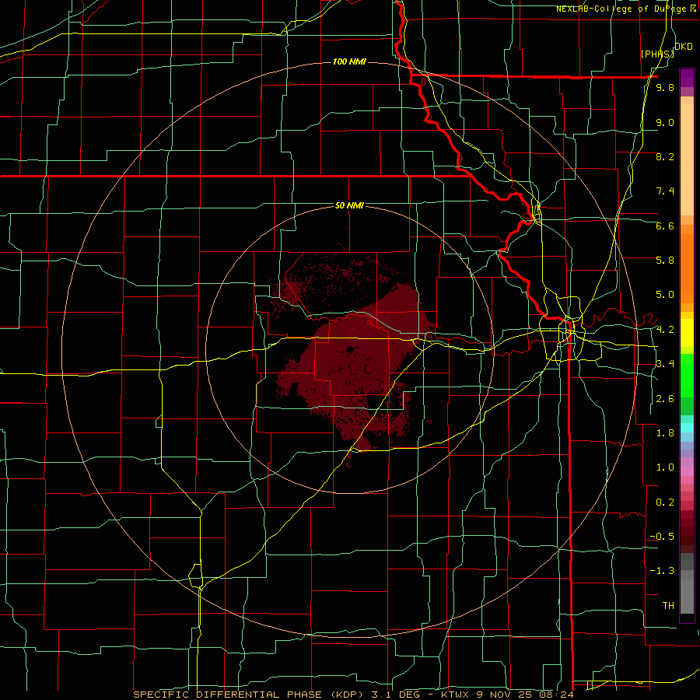This screenshot has width=700, height=700.
Task: Click the KTWX radar site center dot
Action: click(351, 349)
